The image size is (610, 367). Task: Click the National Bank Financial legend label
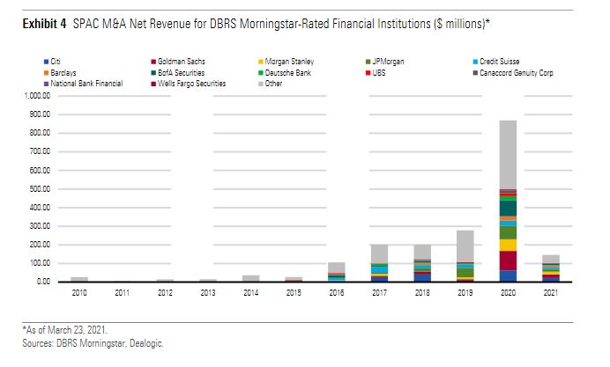(86, 83)
